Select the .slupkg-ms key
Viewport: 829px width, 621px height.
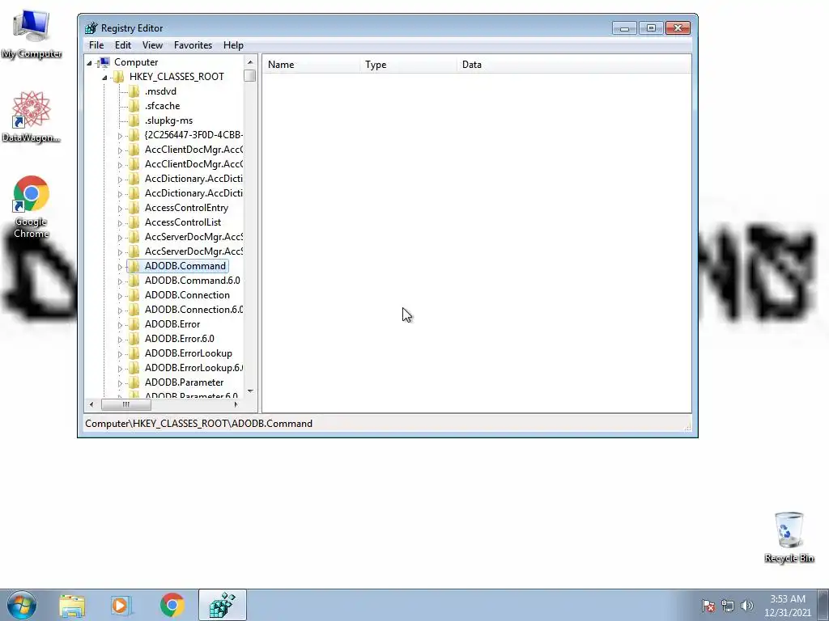(x=168, y=120)
